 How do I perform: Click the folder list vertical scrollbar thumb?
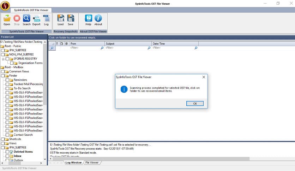point(45,75)
